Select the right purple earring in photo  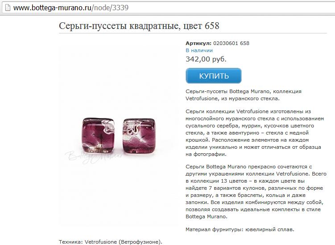tap(139, 136)
